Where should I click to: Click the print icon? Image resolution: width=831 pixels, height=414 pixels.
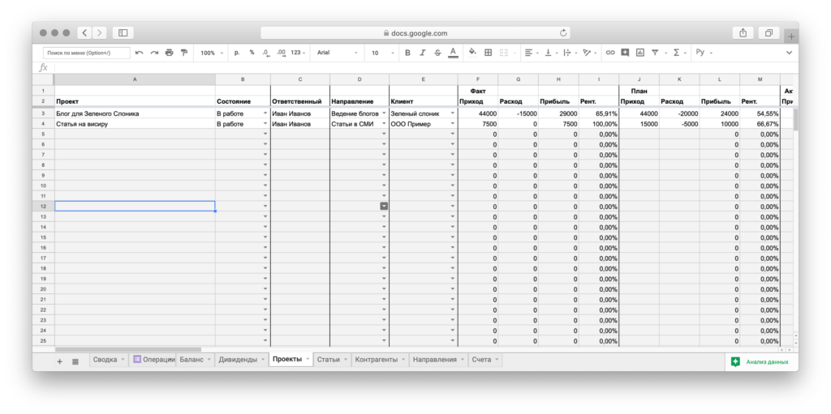(169, 53)
